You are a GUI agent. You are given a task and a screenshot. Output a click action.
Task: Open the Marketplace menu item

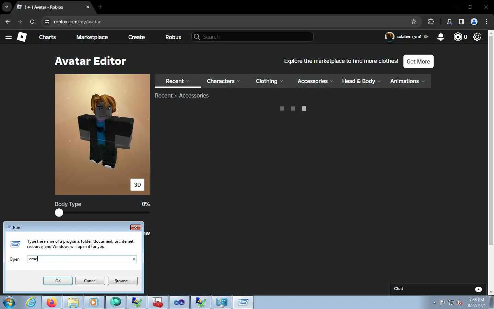pyautogui.click(x=92, y=37)
